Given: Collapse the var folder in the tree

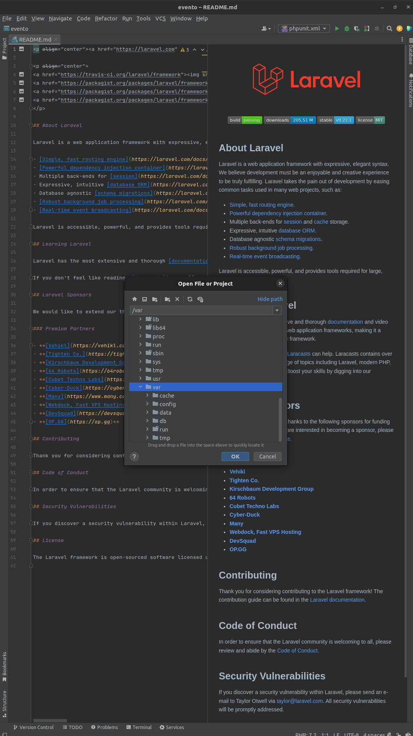Looking at the screenshot, I should [140, 387].
